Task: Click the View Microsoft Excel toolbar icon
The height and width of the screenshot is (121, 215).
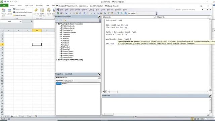Action: 58,13
